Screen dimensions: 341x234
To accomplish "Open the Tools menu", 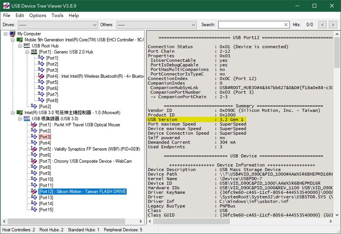I will tap(57, 15).
